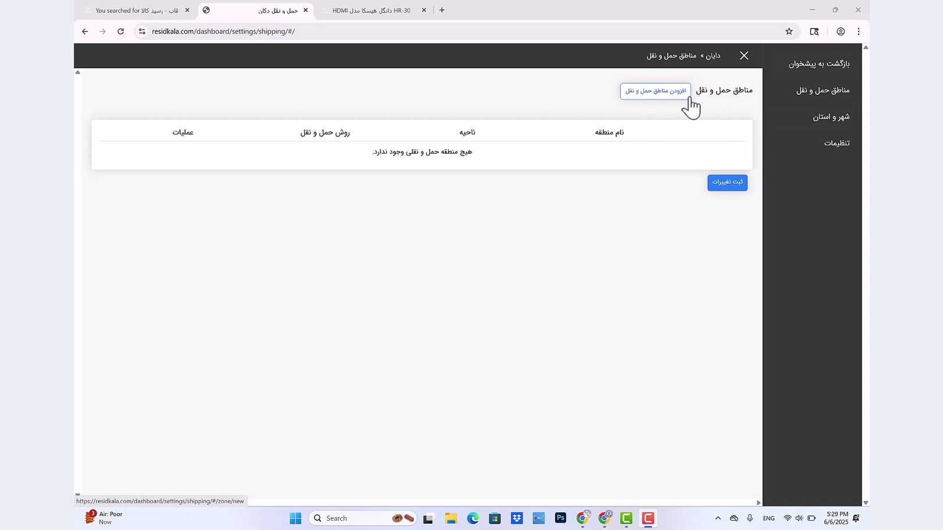Click the 'دایان' breadcrumb link
Viewport: 943px width, 530px height.
(x=713, y=56)
